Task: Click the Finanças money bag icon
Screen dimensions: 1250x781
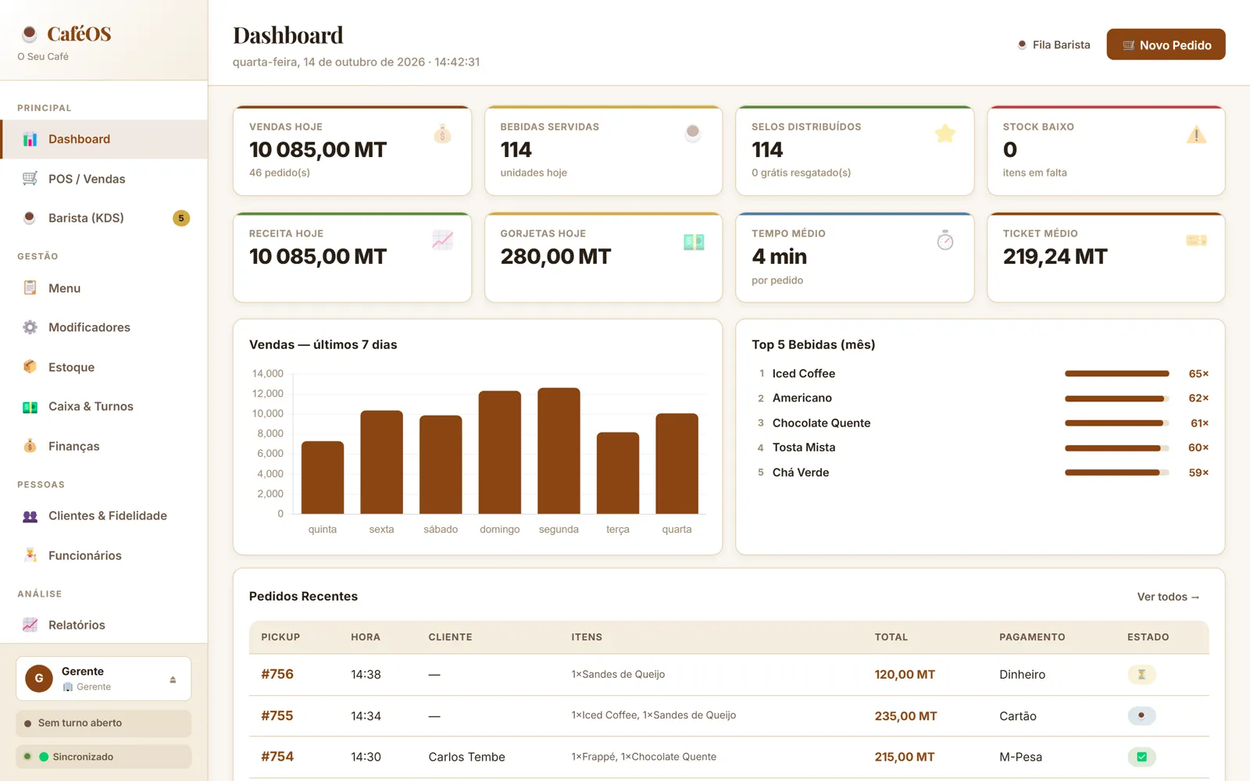Action: pyautogui.click(x=30, y=446)
